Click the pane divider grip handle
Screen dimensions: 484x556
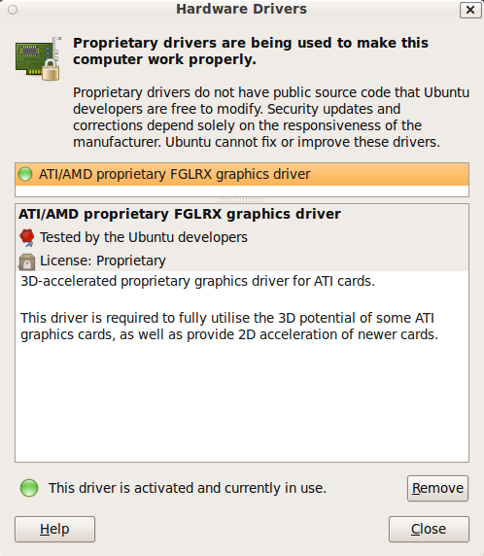pos(242,200)
